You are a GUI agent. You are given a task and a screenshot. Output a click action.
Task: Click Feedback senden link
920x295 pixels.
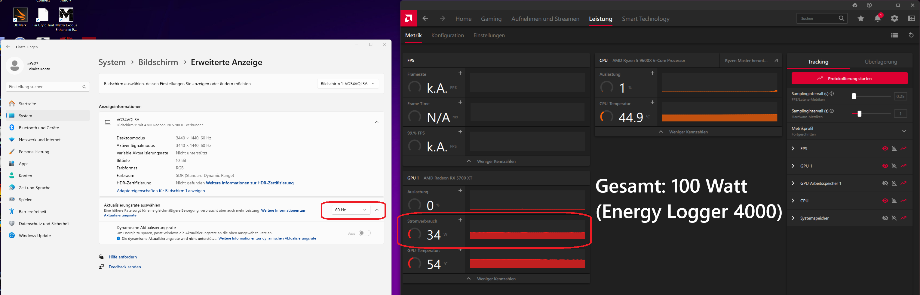coord(125,267)
